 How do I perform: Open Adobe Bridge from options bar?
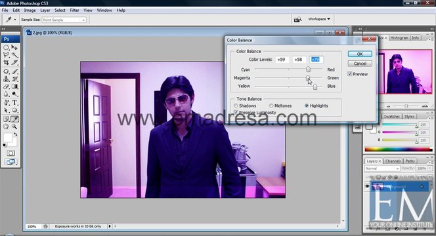tap(297, 20)
